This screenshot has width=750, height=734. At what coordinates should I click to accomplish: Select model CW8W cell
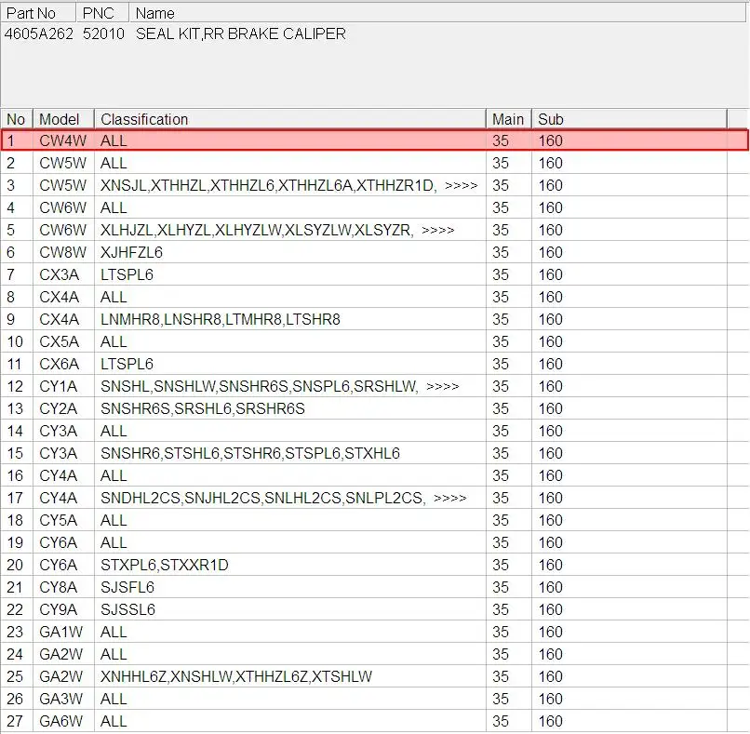(x=62, y=252)
